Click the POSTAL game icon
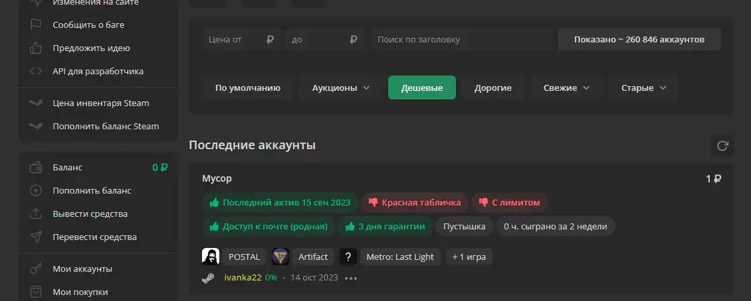 211,257
